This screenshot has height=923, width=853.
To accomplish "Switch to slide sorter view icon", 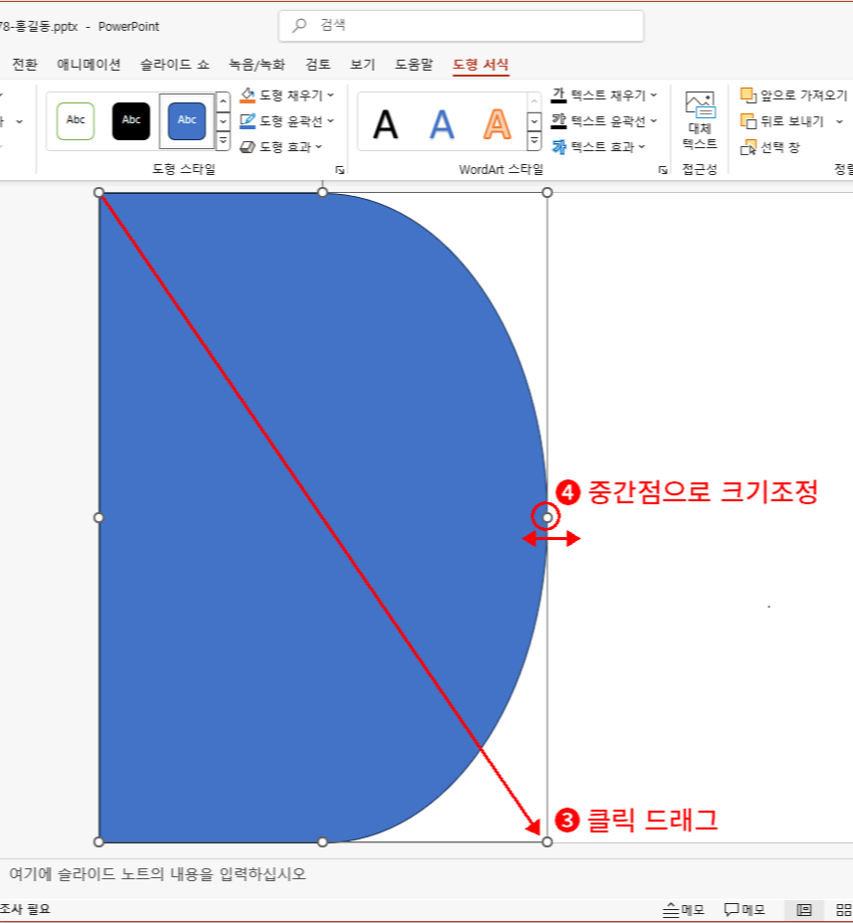I will coord(844,910).
